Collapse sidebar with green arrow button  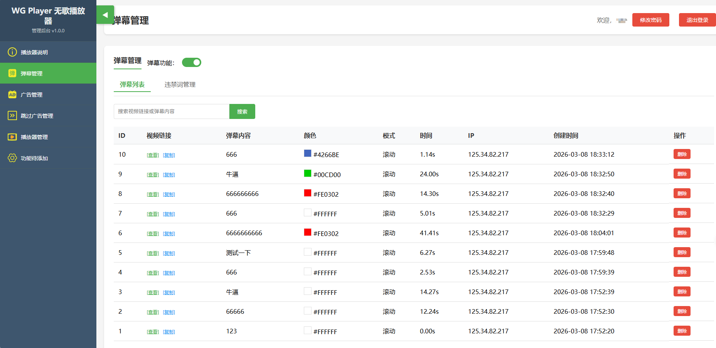(105, 15)
